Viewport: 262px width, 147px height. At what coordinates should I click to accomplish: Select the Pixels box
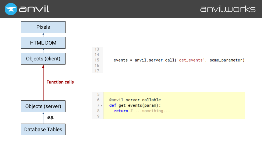point(43,27)
